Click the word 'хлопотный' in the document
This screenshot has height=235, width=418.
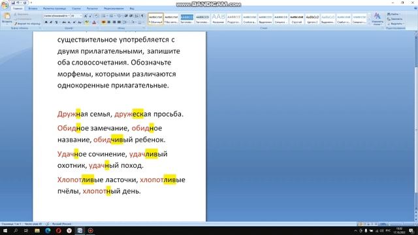101,191
